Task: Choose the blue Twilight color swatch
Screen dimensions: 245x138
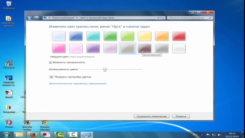Action: (x=76, y=36)
